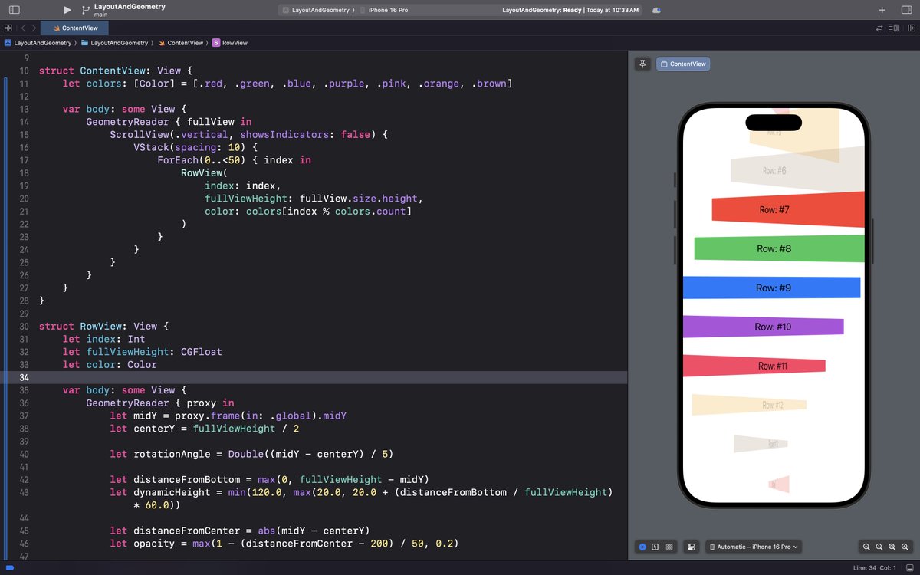The height and width of the screenshot is (575, 920).
Task: Open the adjust editor options icon
Action: [893, 28]
